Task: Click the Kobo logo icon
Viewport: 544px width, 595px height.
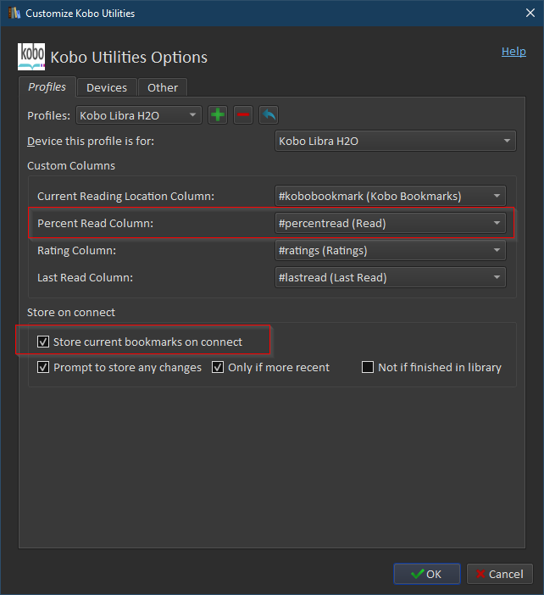Action: [31, 57]
